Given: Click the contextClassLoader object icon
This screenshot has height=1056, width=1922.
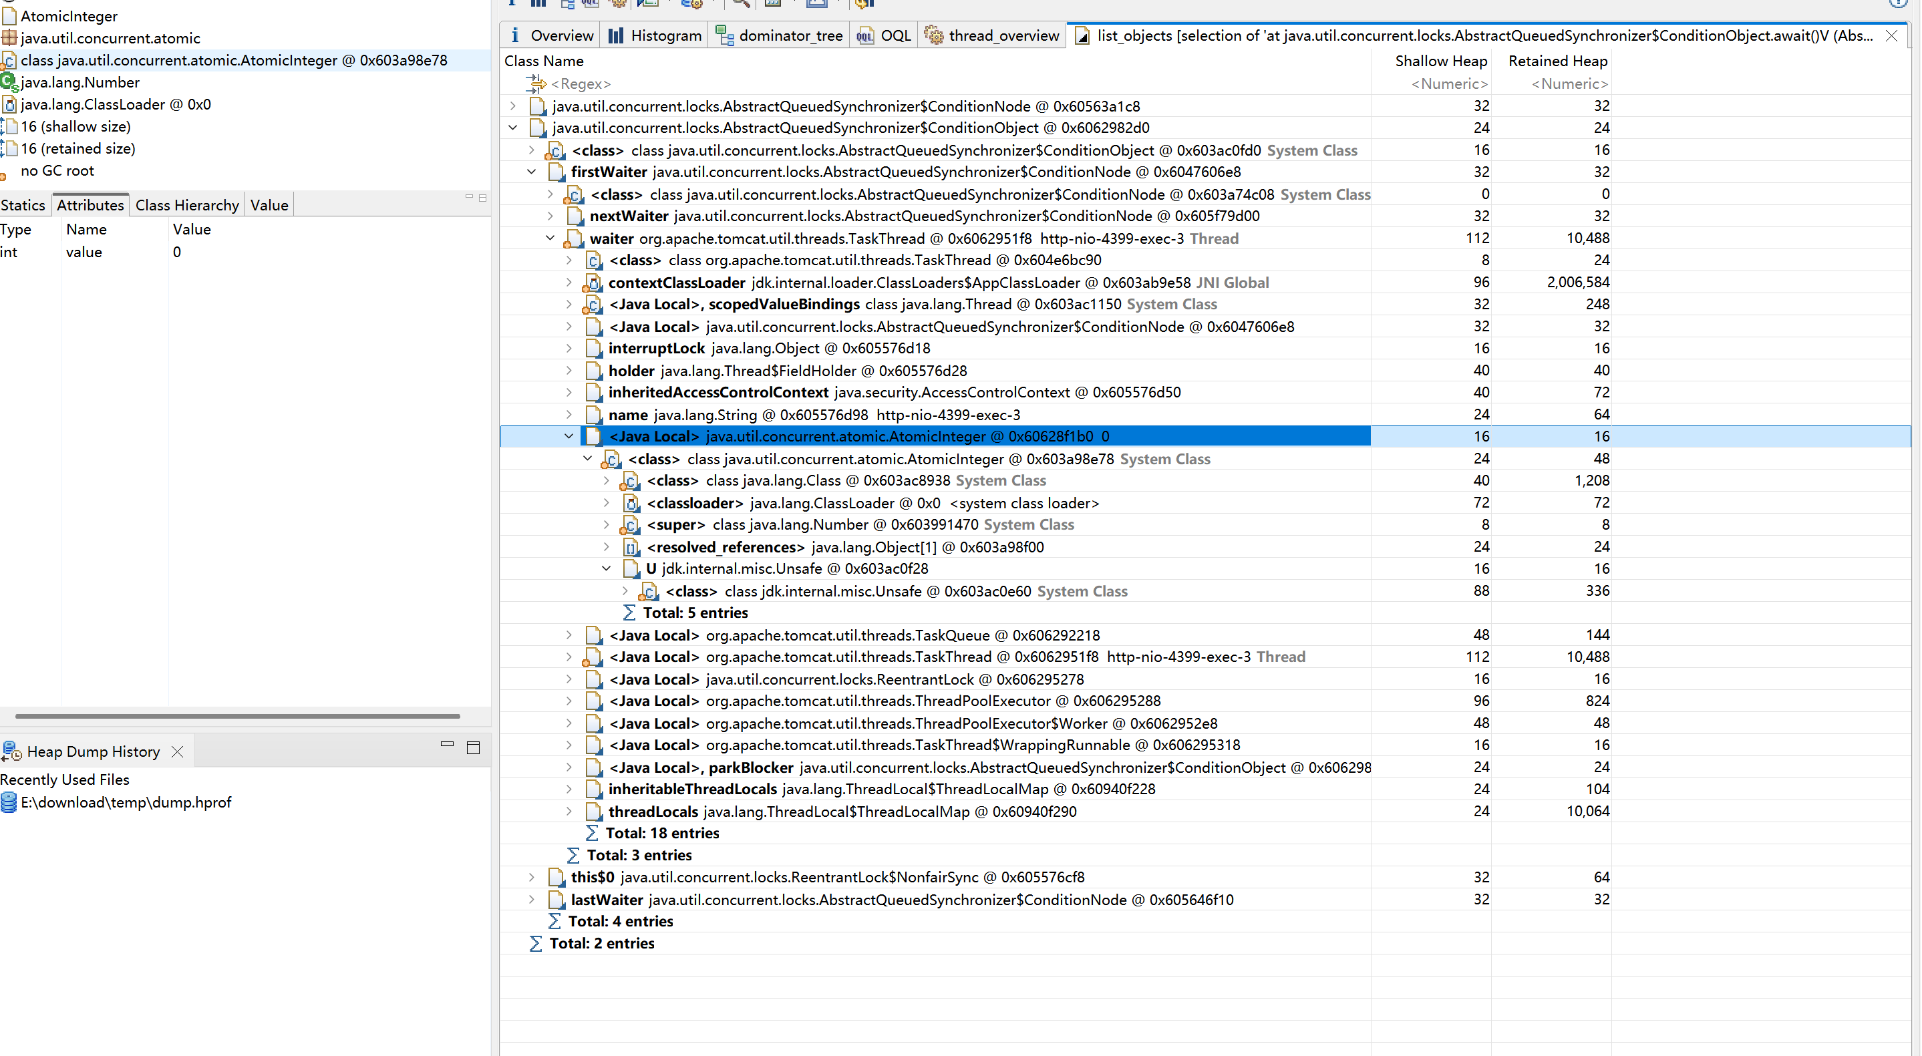Looking at the screenshot, I should [x=593, y=283].
